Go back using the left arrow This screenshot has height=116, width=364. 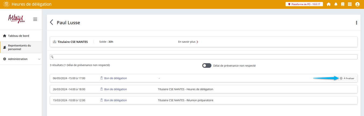click(x=52, y=22)
